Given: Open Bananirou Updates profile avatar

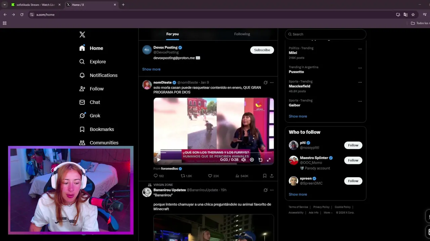Looking at the screenshot, I should [x=147, y=192].
